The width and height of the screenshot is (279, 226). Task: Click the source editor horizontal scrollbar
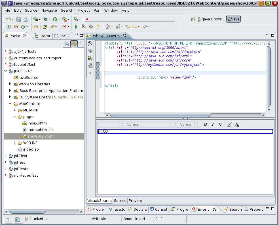(x=160, y=115)
